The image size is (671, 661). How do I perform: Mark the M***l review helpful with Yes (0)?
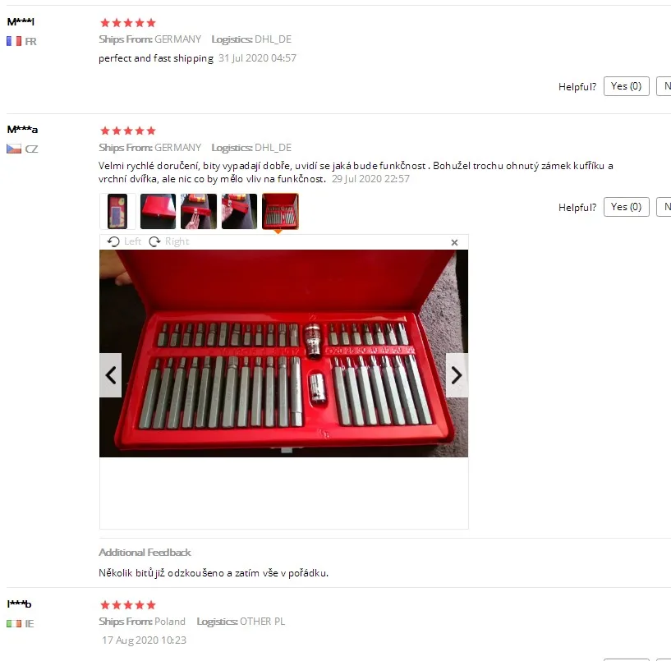click(x=626, y=86)
